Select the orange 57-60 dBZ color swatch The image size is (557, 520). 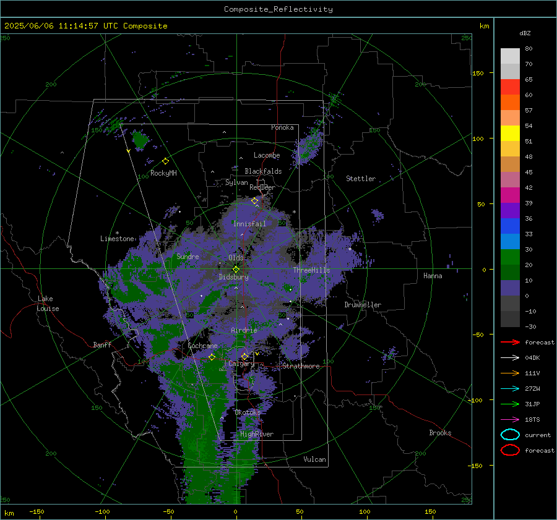click(x=510, y=103)
